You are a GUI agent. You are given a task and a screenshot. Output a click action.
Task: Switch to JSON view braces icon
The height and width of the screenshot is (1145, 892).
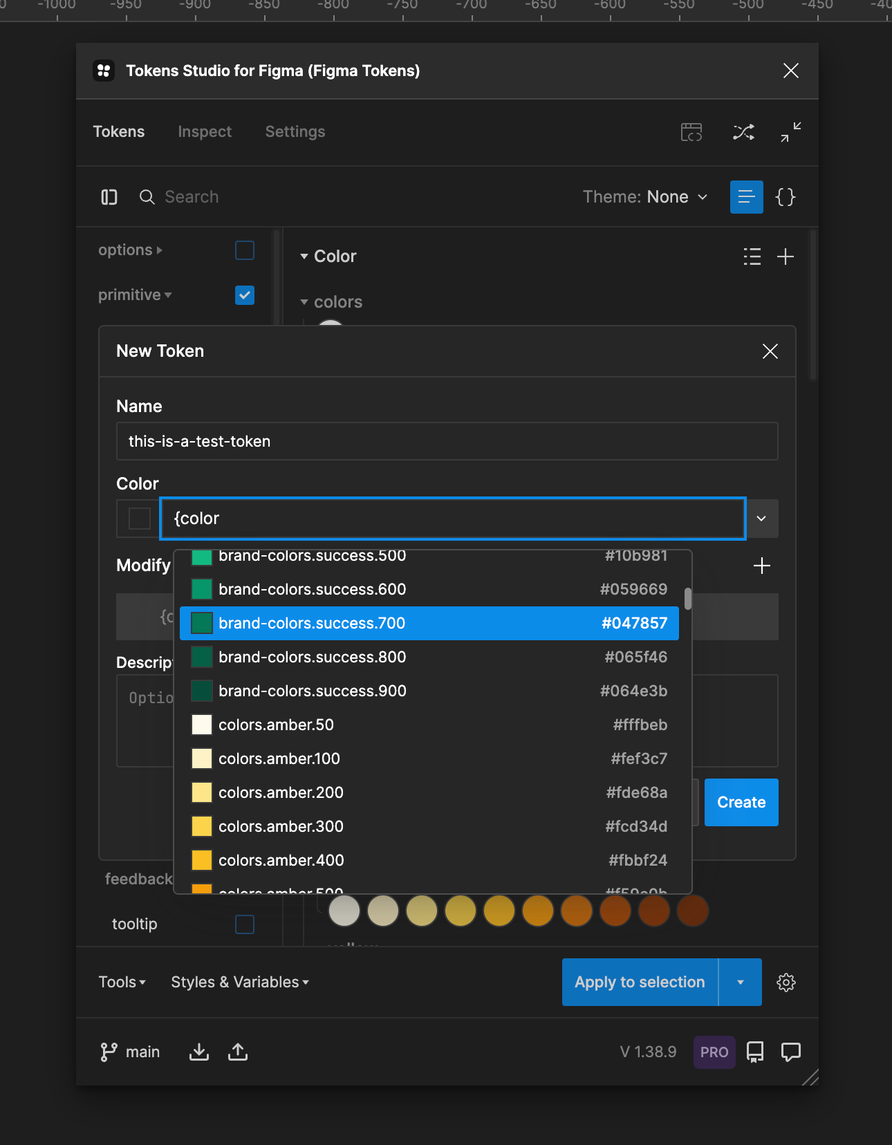786,197
